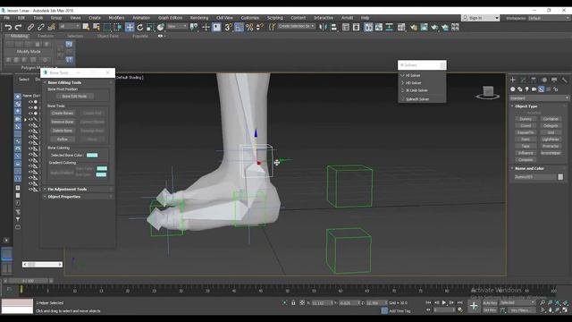
Task: Toggle visibility eye of second scene object
Action: tap(30, 107)
